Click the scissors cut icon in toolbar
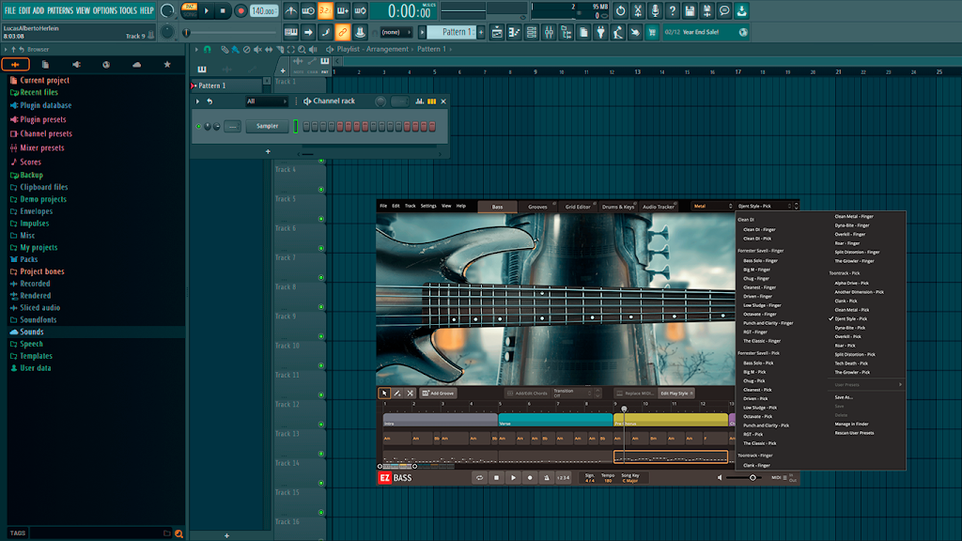Screen dimensions: 962x541 pos(638,10)
